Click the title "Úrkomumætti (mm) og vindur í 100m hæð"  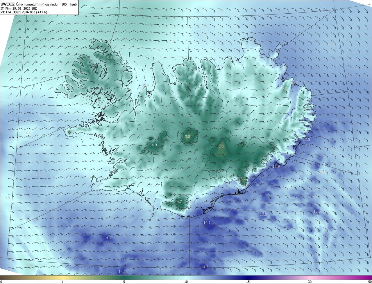46,4
